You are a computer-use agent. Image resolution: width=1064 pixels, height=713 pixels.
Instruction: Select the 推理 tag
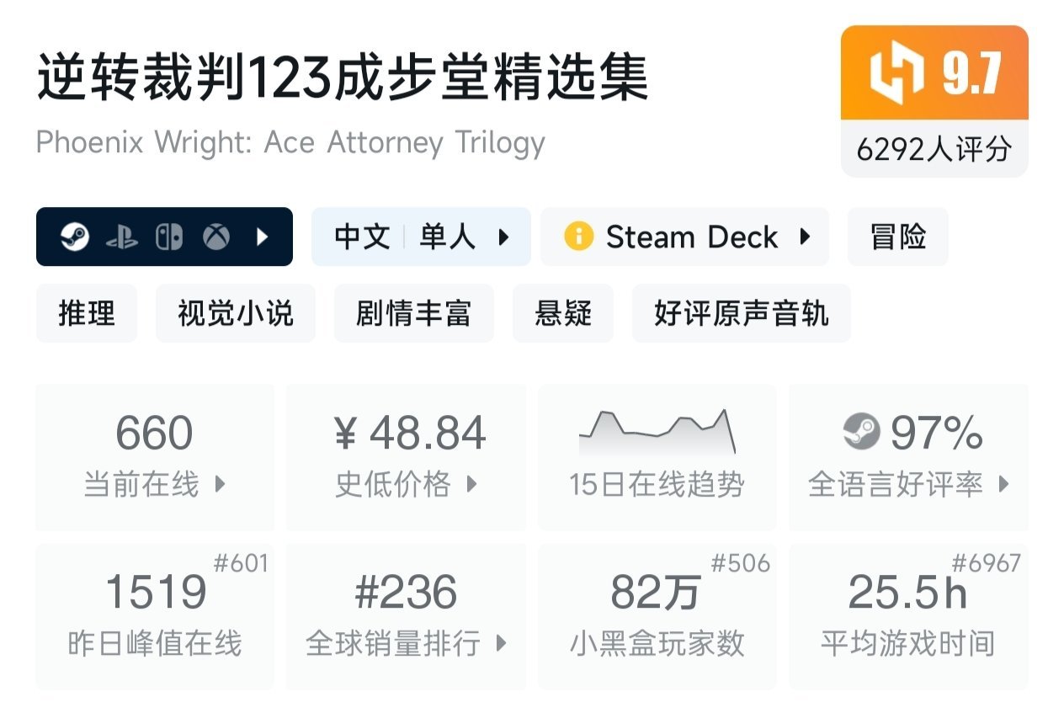87,313
